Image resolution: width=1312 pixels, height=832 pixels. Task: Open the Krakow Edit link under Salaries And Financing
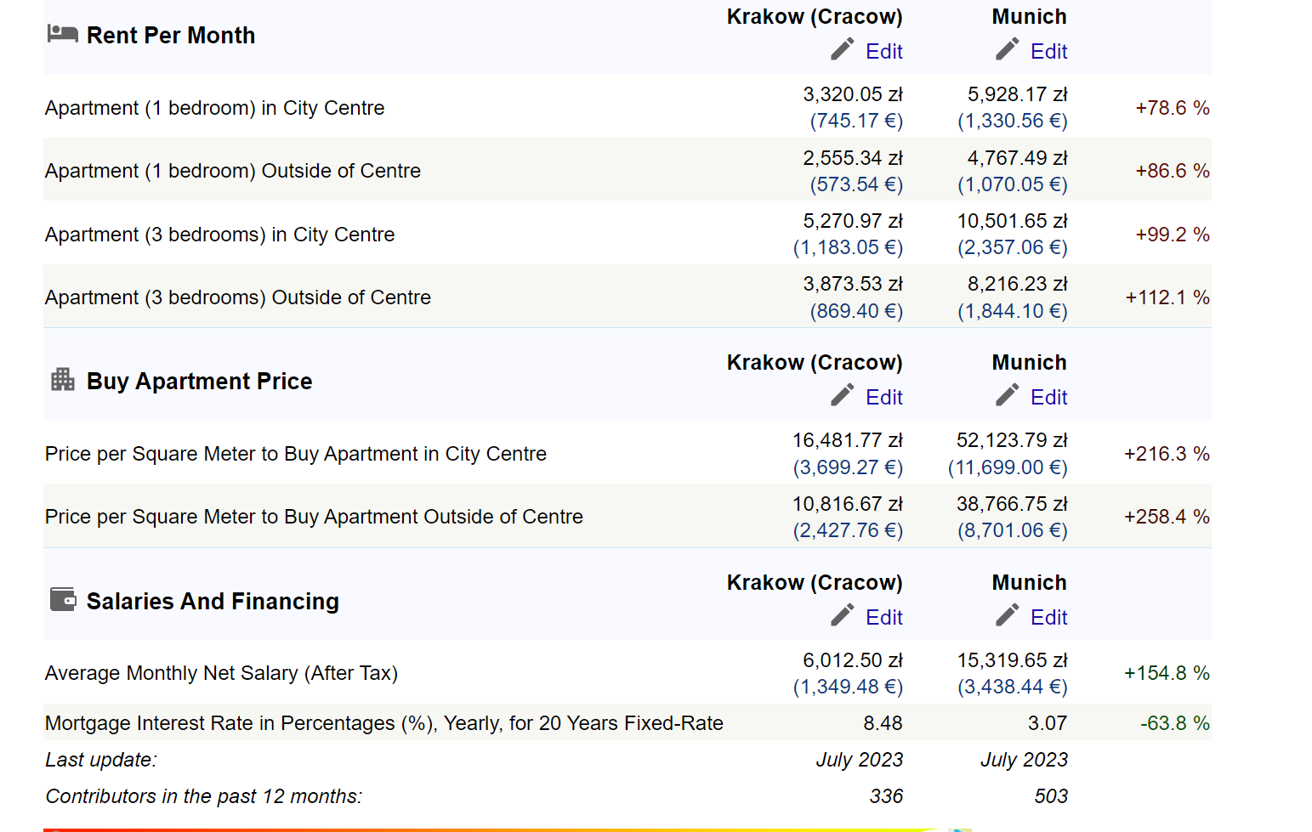tap(883, 618)
